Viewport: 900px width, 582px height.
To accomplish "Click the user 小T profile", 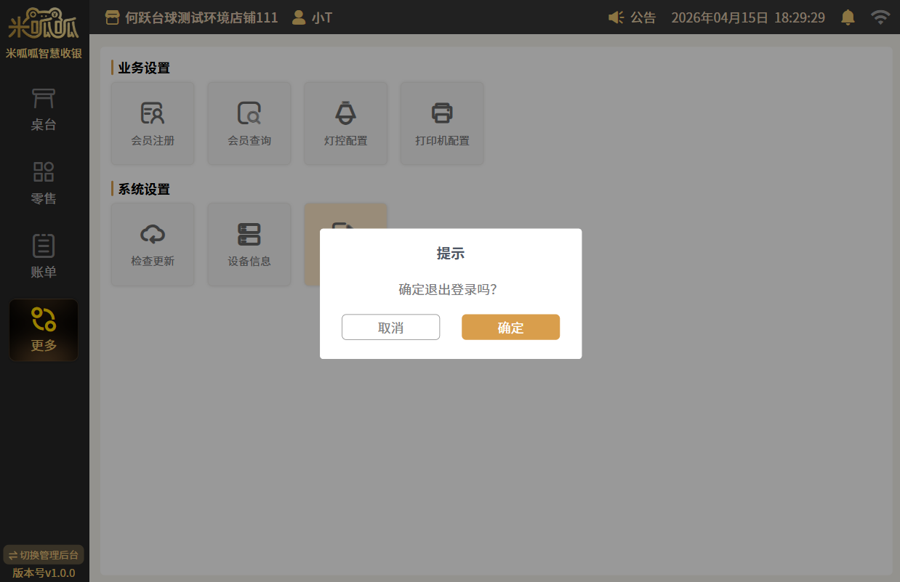I will [x=312, y=17].
